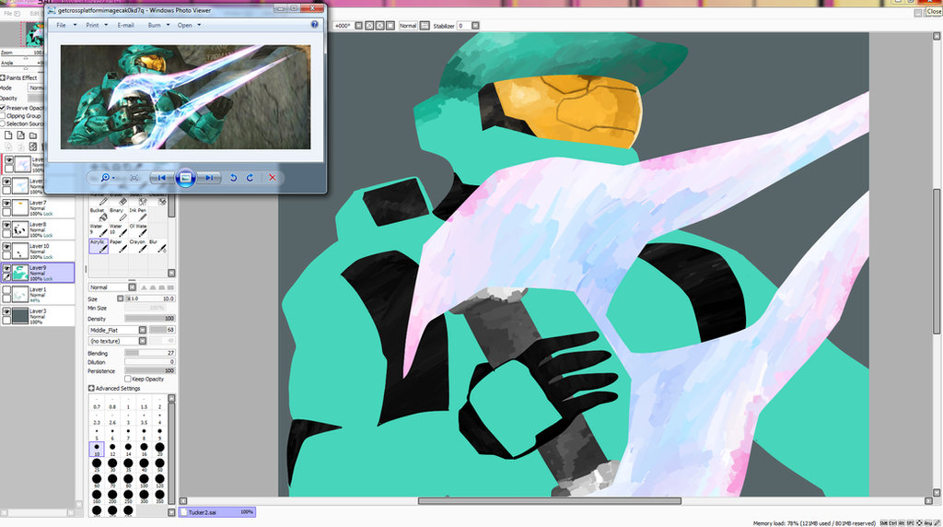Image resolution: width=943 pixels, height=527 pixels.
Task: Adjust the Density slider
Action: [x=150, y=318]
